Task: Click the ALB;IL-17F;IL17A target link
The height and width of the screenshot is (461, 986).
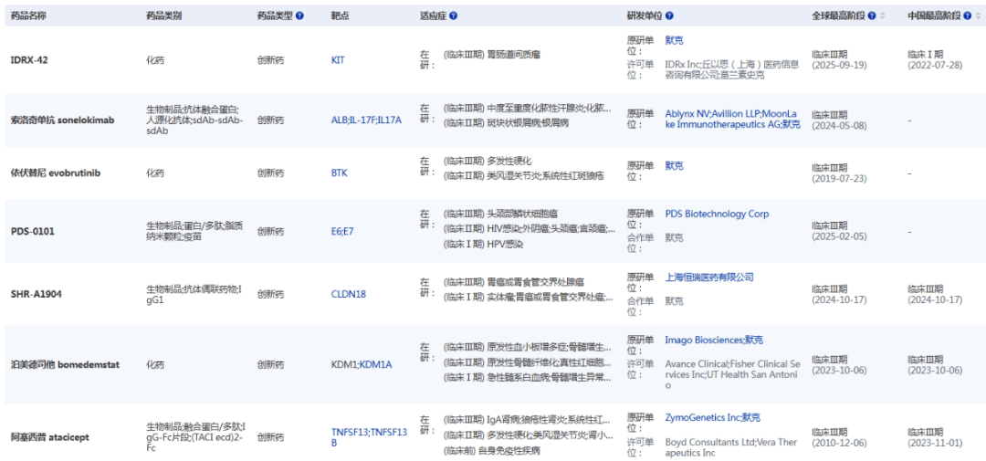Action: (365, 120)
